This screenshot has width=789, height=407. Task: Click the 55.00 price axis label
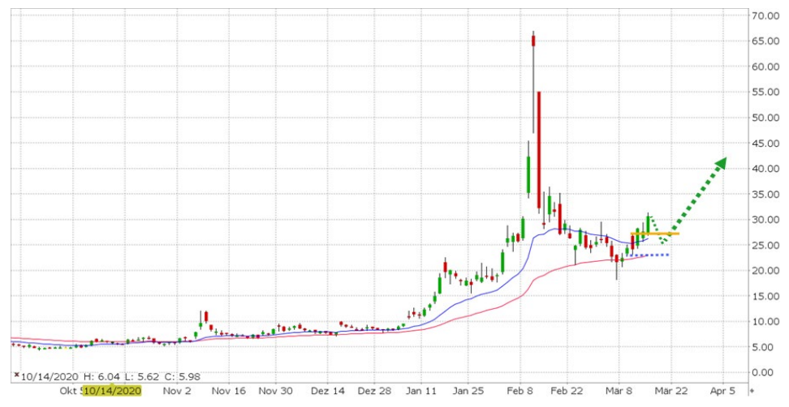pyautogui.click(x=765, y=92)
